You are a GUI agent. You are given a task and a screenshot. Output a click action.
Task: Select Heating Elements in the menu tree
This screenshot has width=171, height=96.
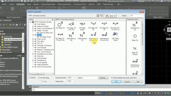42,65
